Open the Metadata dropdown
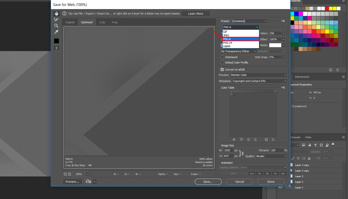 (259, 81)
